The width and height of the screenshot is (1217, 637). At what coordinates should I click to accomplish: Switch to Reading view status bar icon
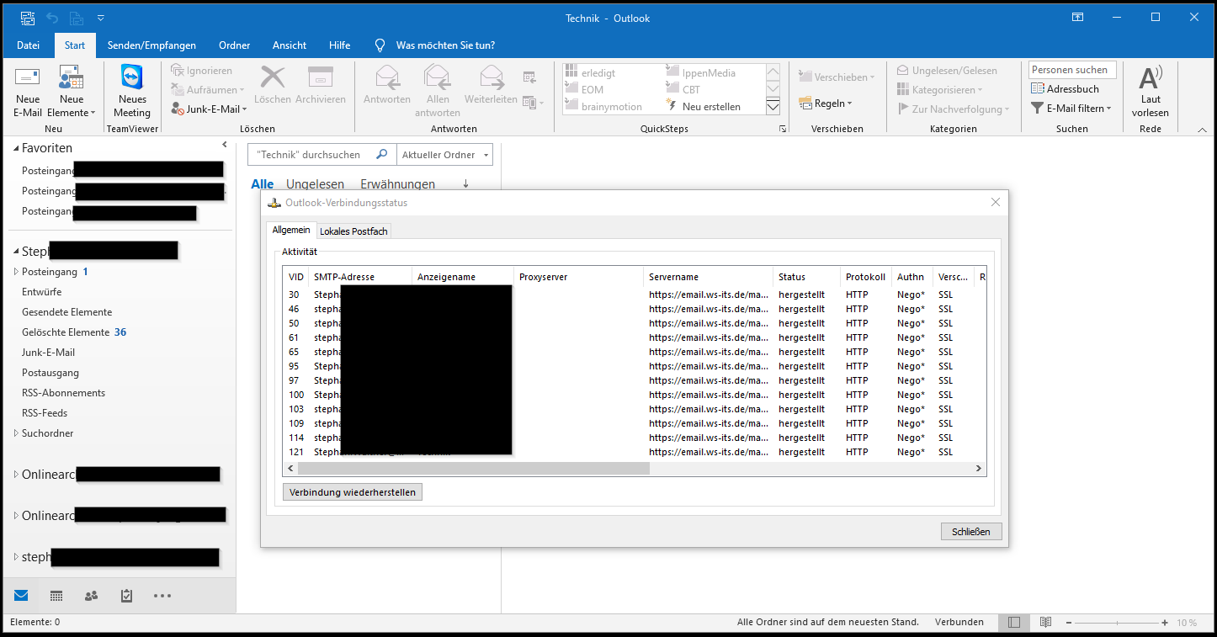(x=1045, y=623)
